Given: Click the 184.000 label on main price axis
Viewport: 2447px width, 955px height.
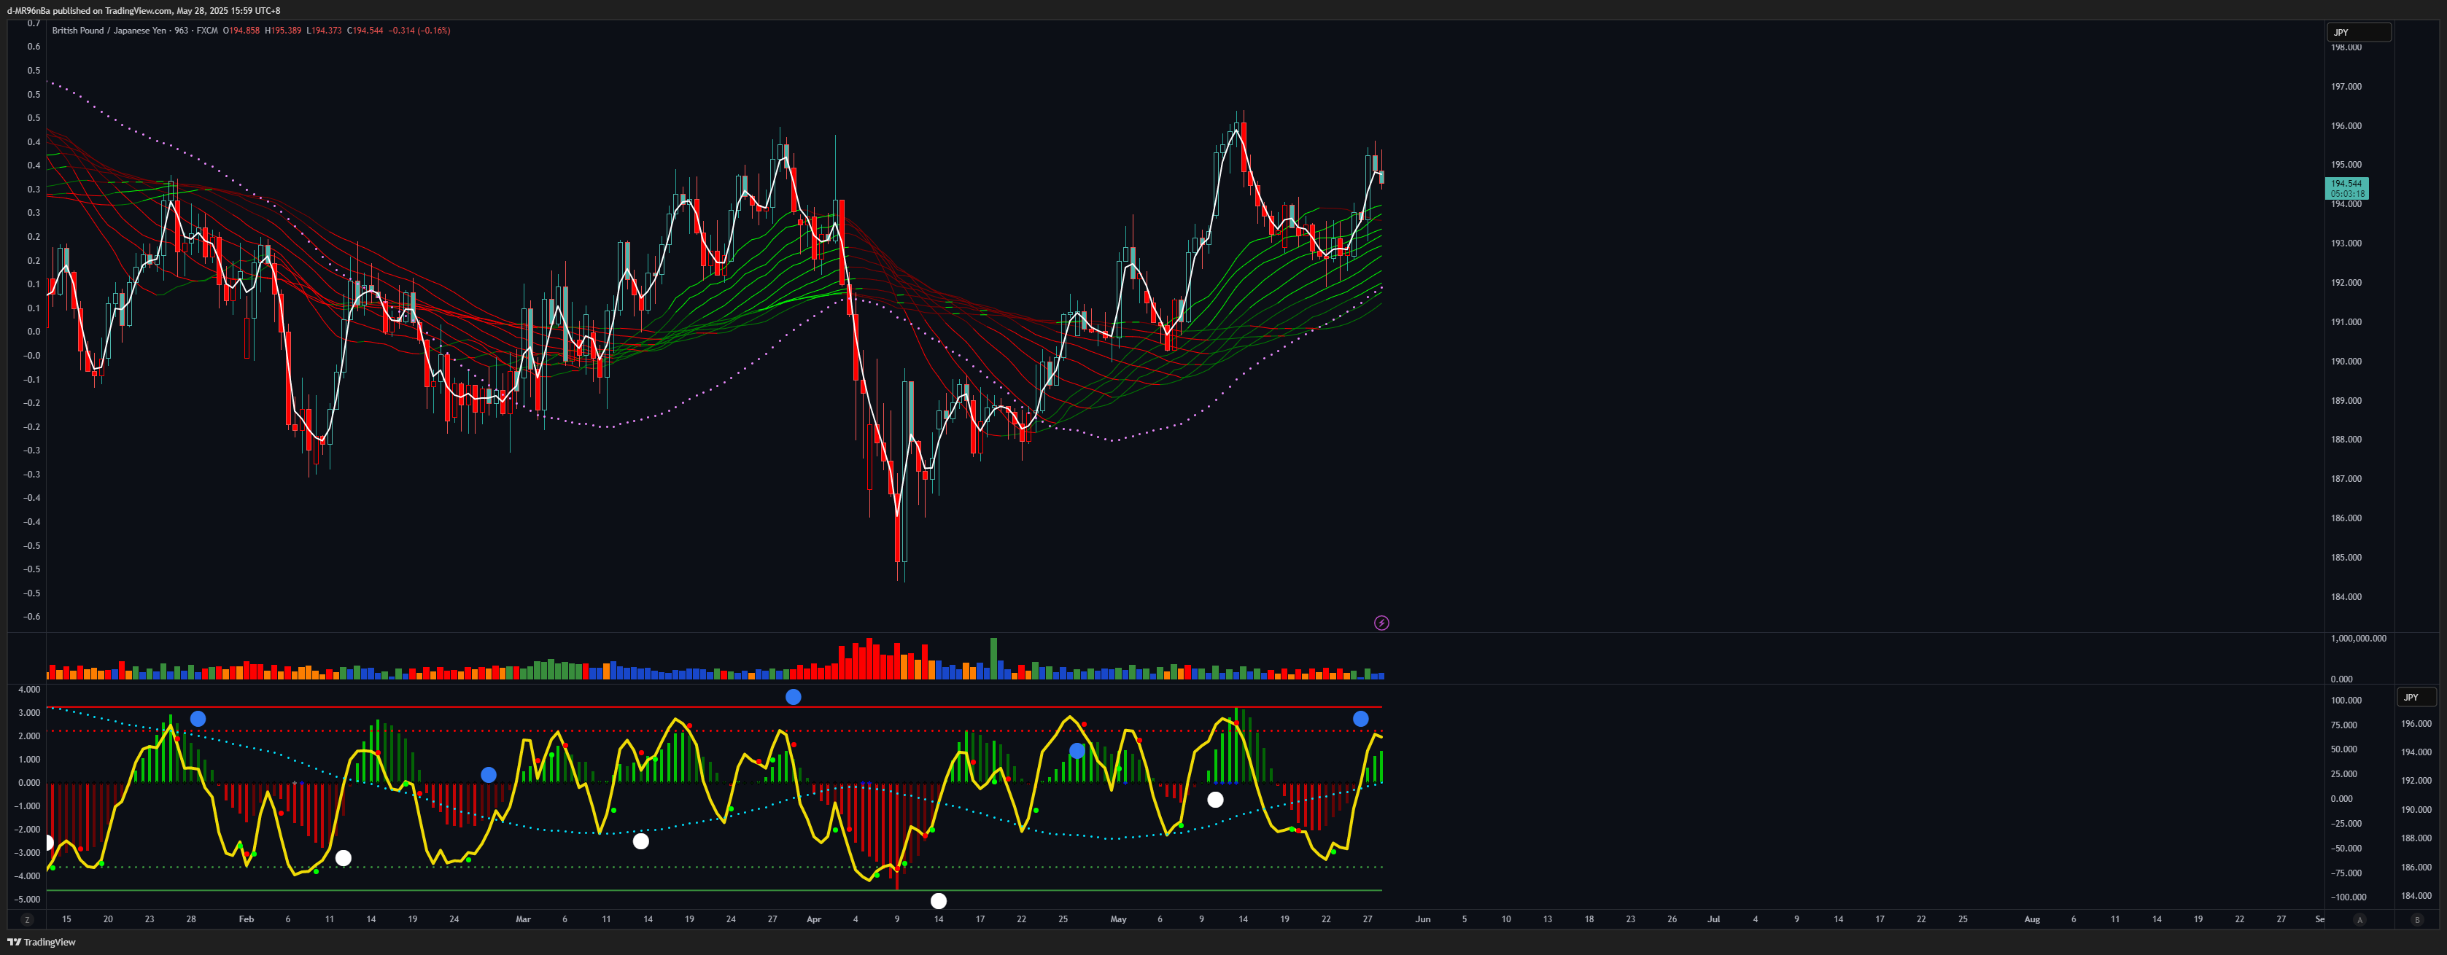Looking at the screenshot, I should click(x=2346, y=596).
